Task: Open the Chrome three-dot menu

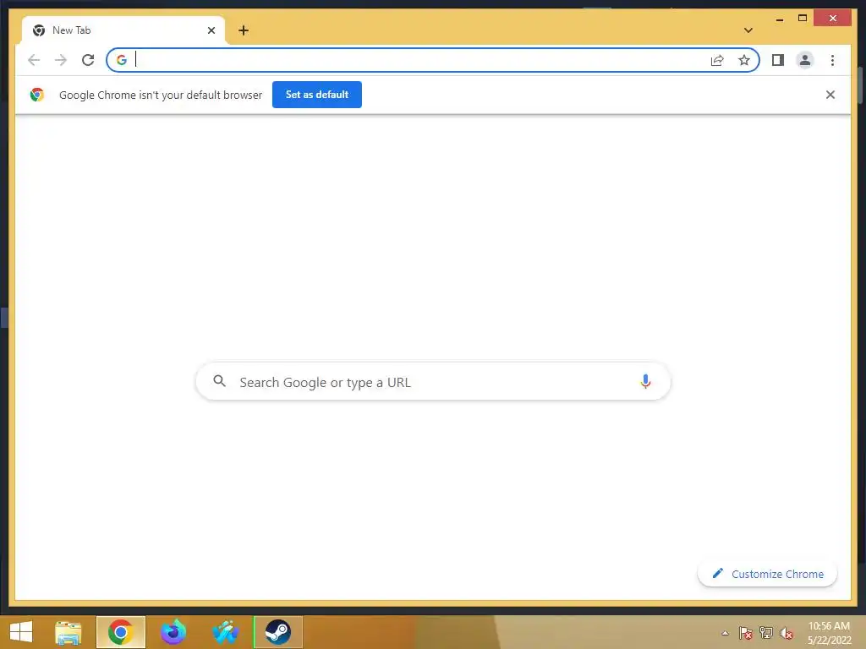Action: [x=832, y=60]
